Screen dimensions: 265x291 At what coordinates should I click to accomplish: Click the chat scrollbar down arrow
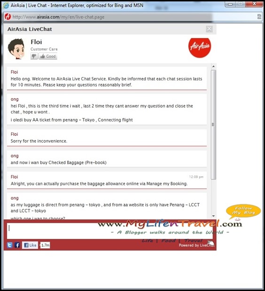[213, 216]
